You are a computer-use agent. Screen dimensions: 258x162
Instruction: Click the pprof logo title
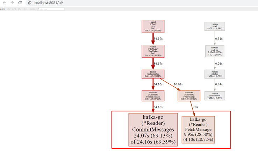[x=3, y=9]
